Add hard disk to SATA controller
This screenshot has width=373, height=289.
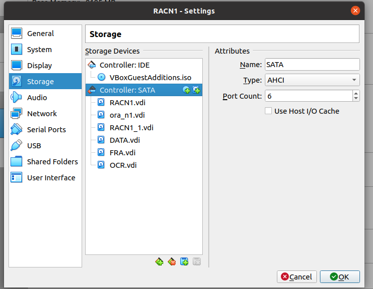(196, 90)
